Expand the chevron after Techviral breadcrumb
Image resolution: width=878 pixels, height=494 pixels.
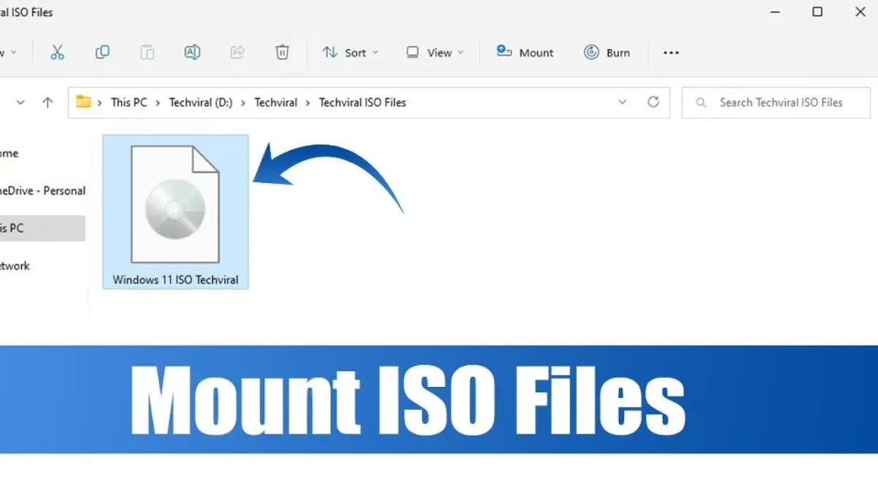click(x=308, y=102)
